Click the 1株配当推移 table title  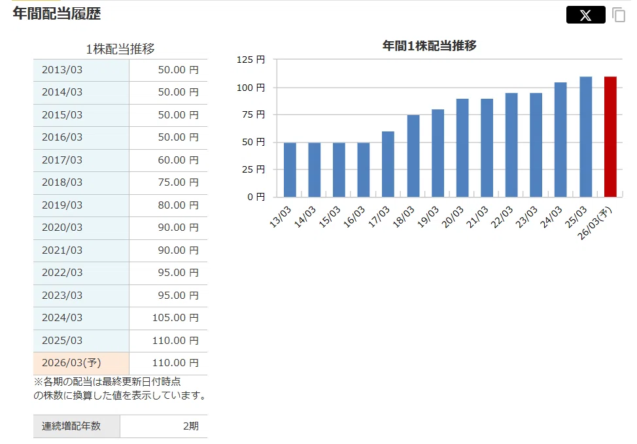pos(120,49)
